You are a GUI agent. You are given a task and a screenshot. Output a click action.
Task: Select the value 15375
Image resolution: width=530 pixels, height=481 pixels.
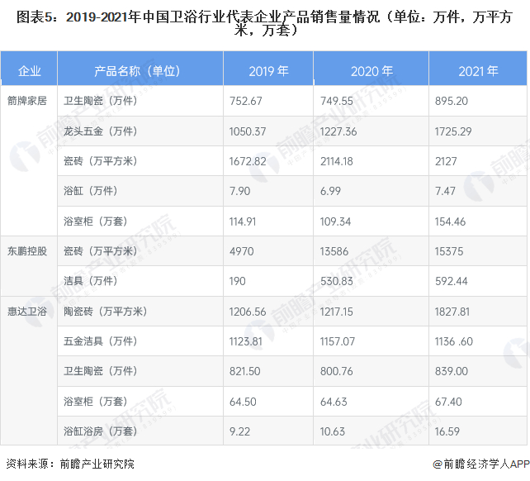[449, 251]
